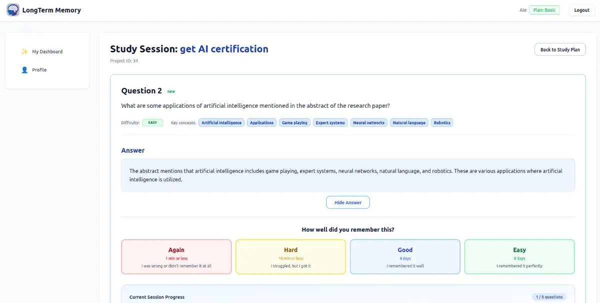Select the Applications concept tag
Viewport: 600px width, 303px height.
coord(261,123)
